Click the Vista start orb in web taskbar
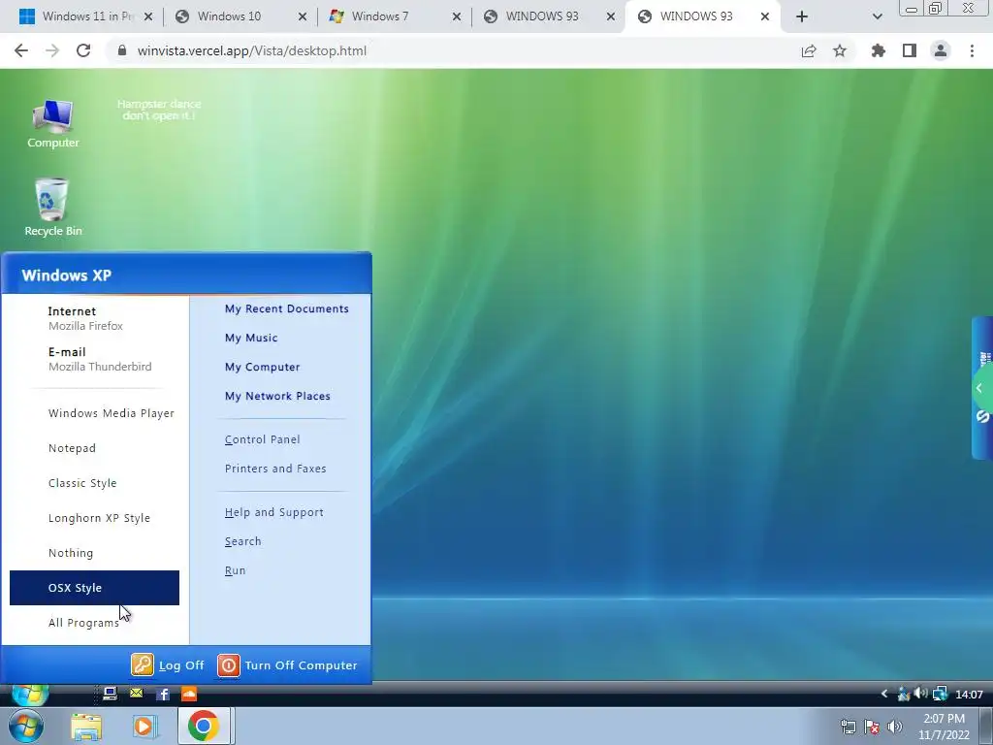 [30, 695]
